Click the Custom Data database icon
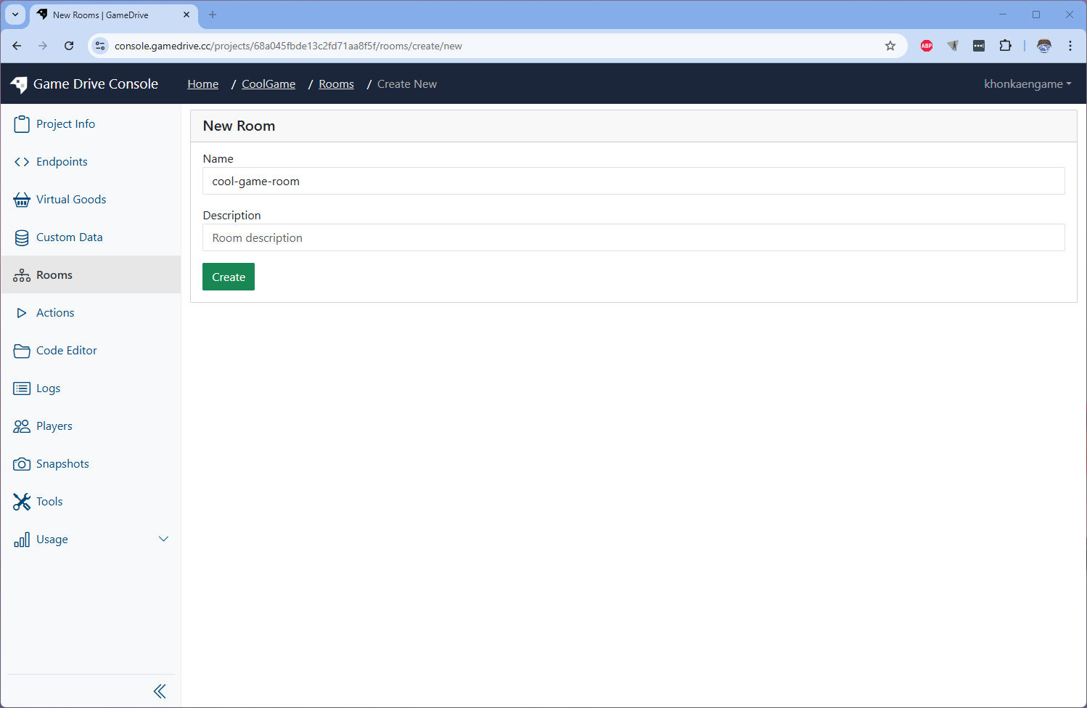Viewport: 1087px width, 708px height. [x=22, y=237]
